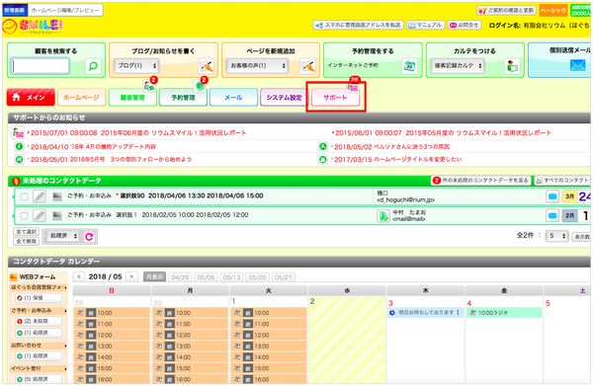Click green icon beside 2018/05/01 notice
This screenshot has width=593, height=386.
[x=19, y=159]
